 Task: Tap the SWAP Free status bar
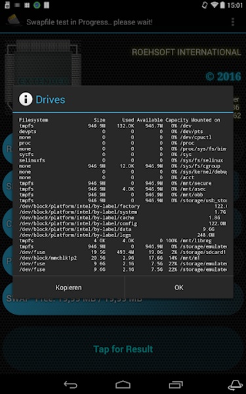pos(123,299)
